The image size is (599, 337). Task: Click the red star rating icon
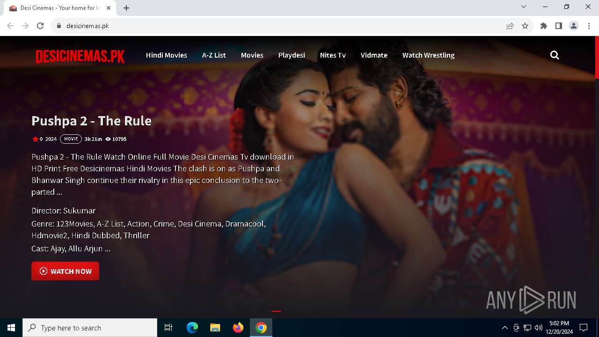pos(35,139)
